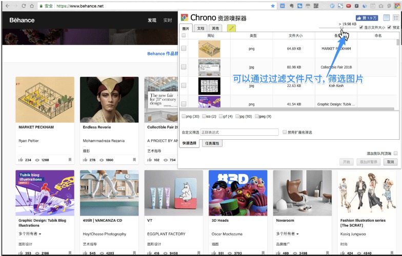Click the browser address bar URL
The width and height of the screenshot is (402, 256).
click(80, 6)
